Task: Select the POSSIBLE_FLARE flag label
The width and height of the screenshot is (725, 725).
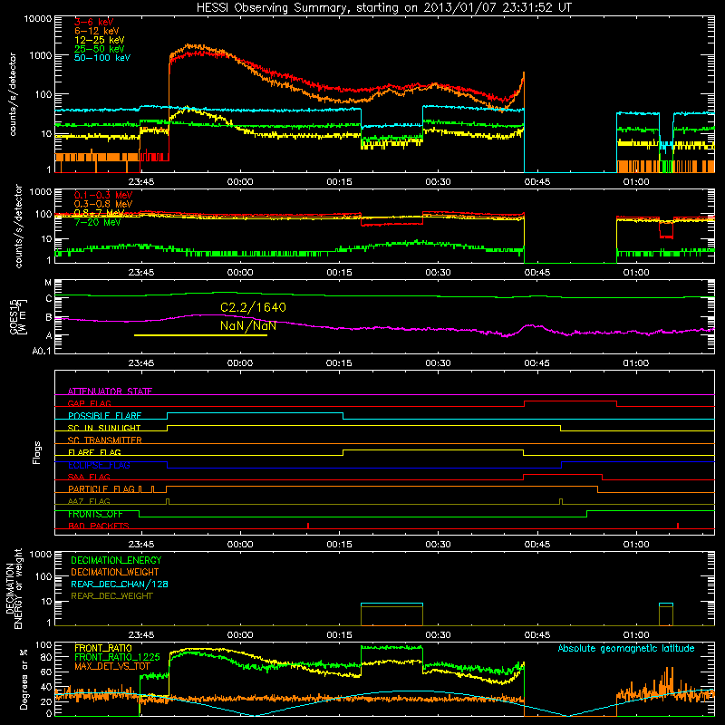Action: 104,415
